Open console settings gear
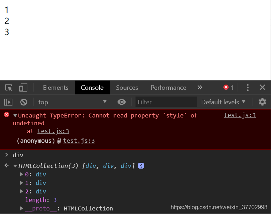The width and height of the screenshot is (271, 214). tap(262, 102)
